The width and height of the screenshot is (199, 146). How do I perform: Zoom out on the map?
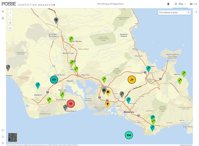pyautogui.click(x=11, y=17)
